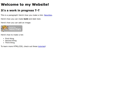138x103 pixels.
Task: Click the 'First thing' list item
Action: pos(9,39)
